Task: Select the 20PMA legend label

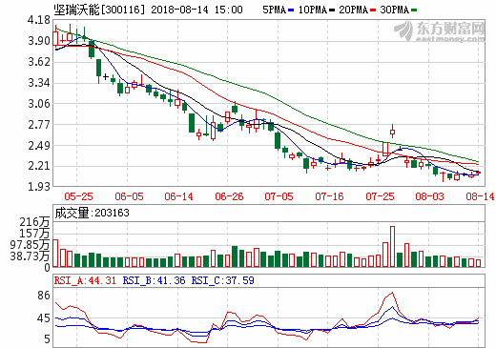Action: [353, 10]
